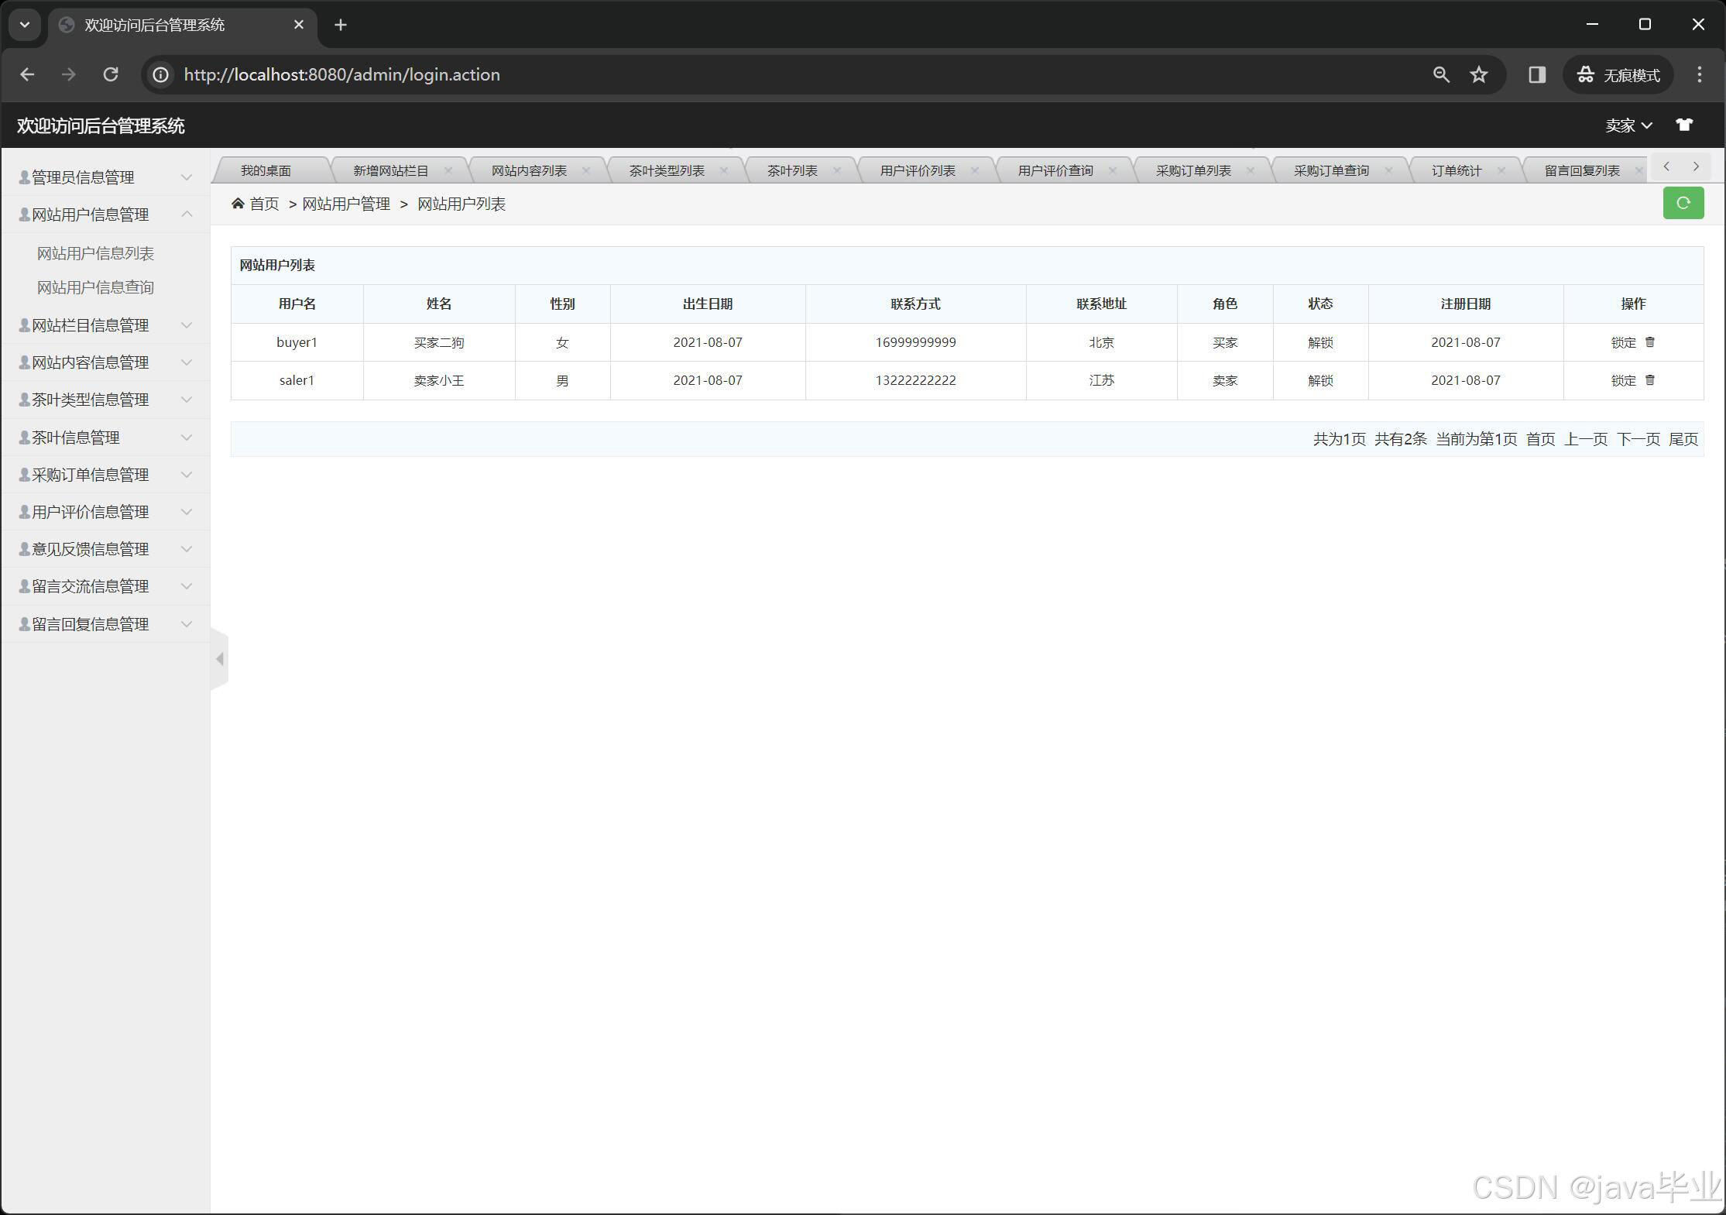The height and width of the screenshot is (1215, 1726).
Task: Close the 用户评价查询 tab
Action: click(x=1113, y=170)
